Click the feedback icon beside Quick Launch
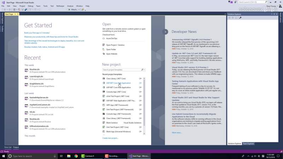 click(236, 2)
